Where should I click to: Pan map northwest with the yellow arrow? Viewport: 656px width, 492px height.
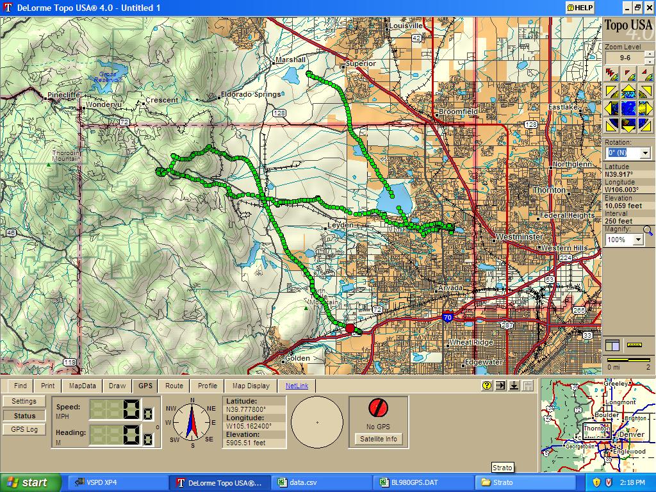tap(612, 91)
